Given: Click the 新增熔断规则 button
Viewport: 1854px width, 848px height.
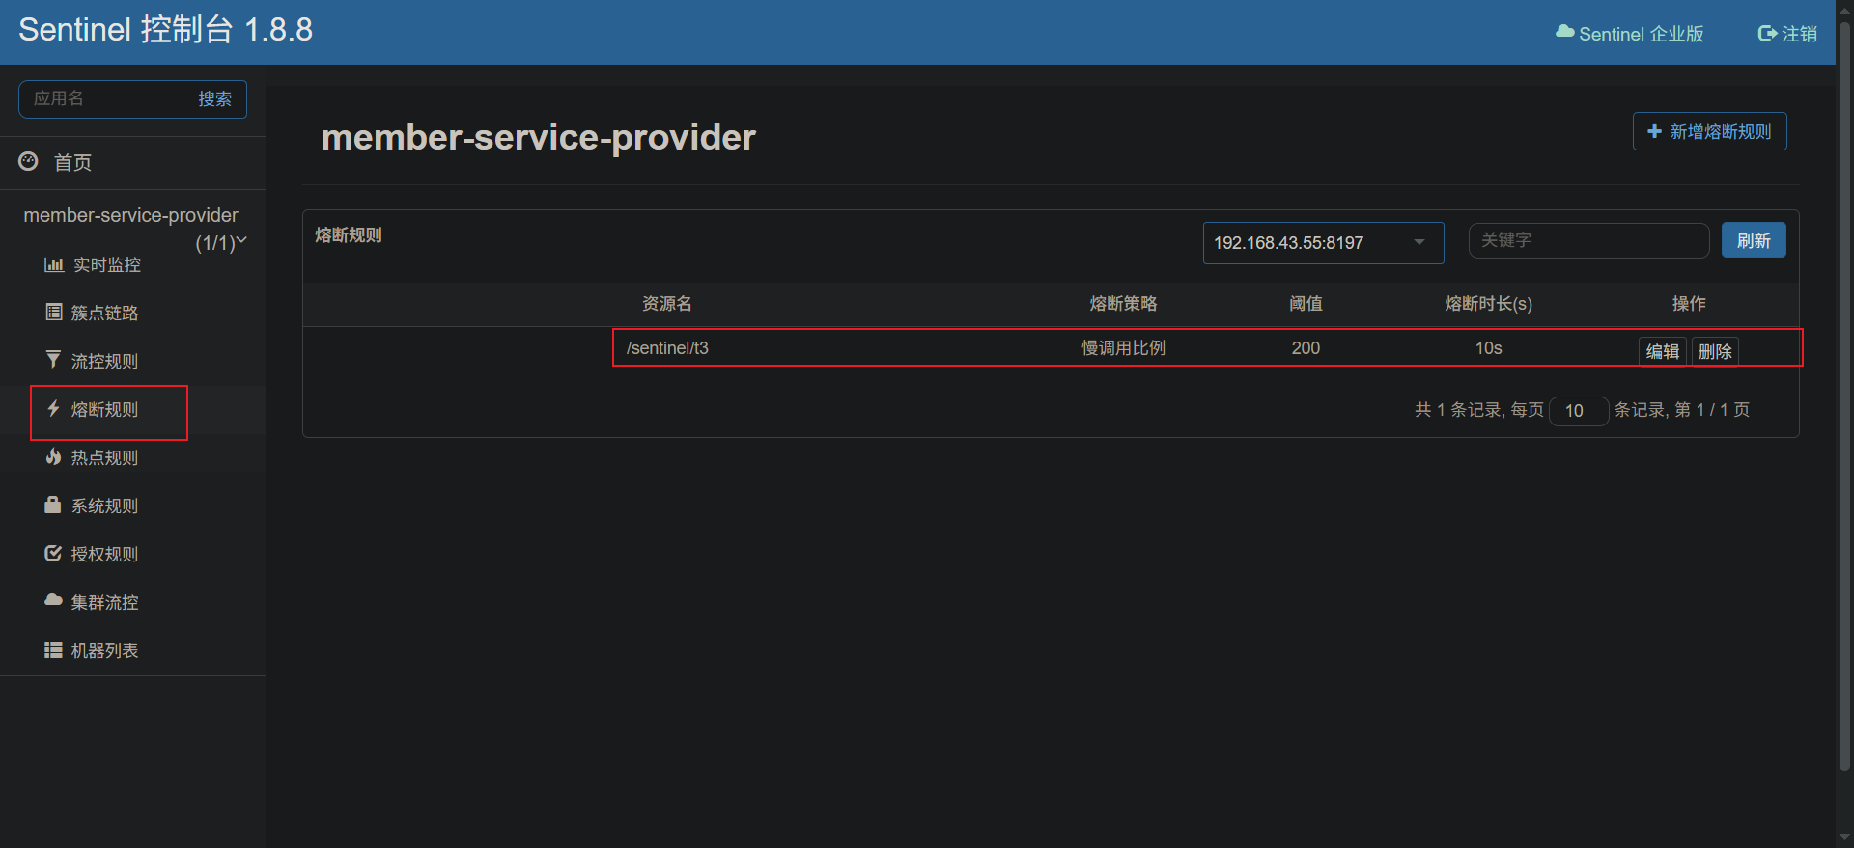Looking at the screenshot, I should [x=1709, y=132].
